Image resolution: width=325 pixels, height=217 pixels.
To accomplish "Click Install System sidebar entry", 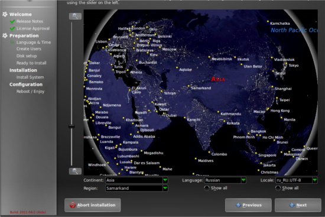I will [30, 77].
